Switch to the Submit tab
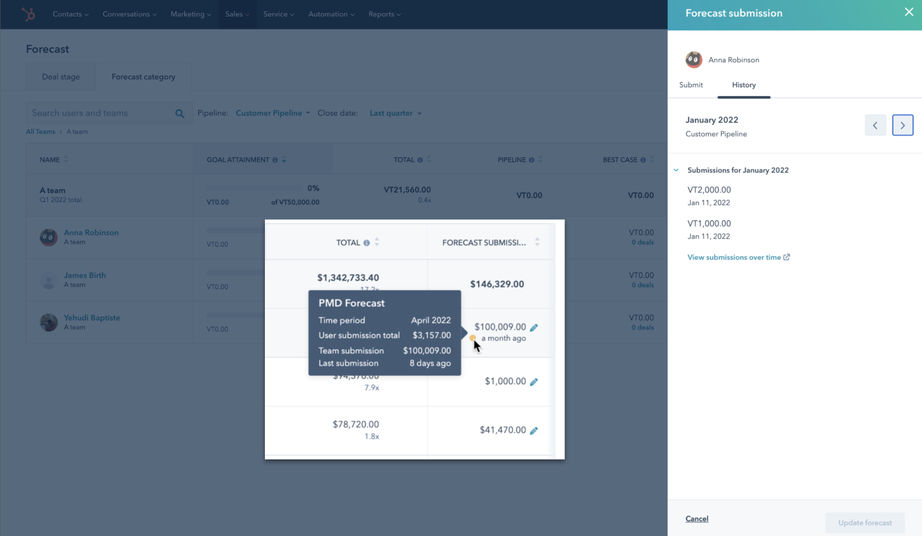Viewport: 922px width, 536px height. (690, 84)
